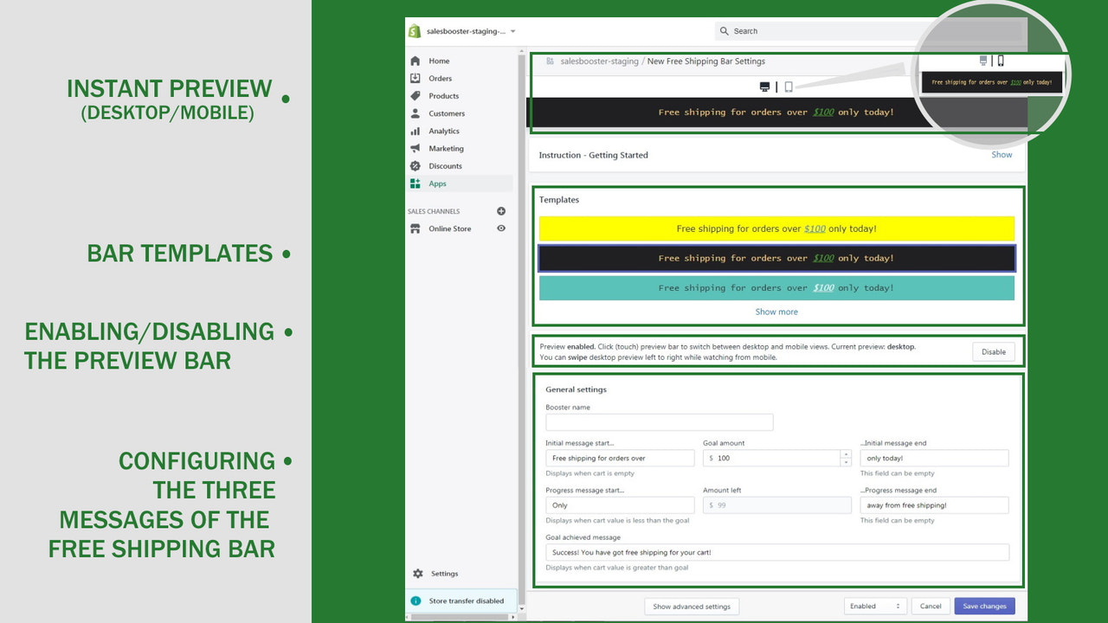Select the Products icon in sidebar
The width and height of the screenshot is (1108, 623).
pyautogui.click(x=417, y=95)
